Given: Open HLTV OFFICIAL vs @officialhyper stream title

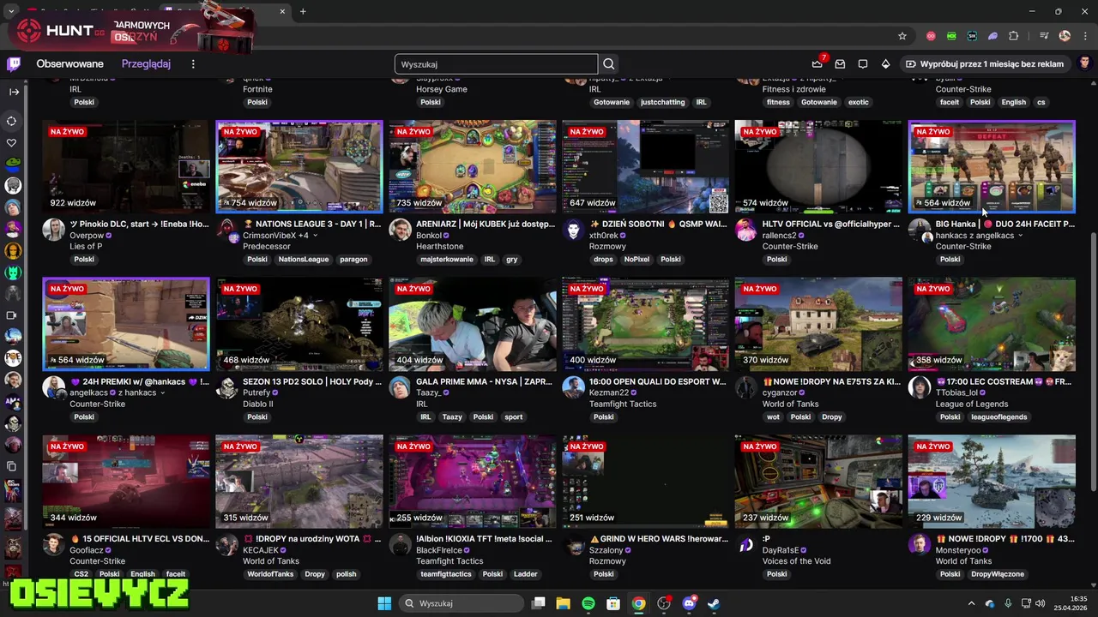Looking at the screenshot, I should coord(831,224).
